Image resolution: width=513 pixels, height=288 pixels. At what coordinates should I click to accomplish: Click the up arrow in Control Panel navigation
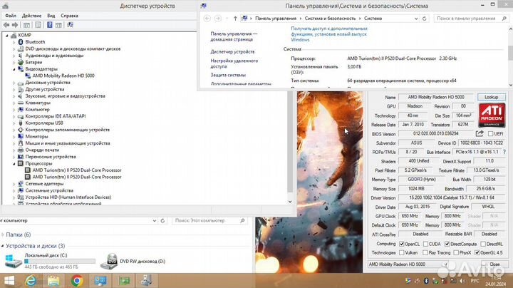pyautogui.click(x=235, y=17)
